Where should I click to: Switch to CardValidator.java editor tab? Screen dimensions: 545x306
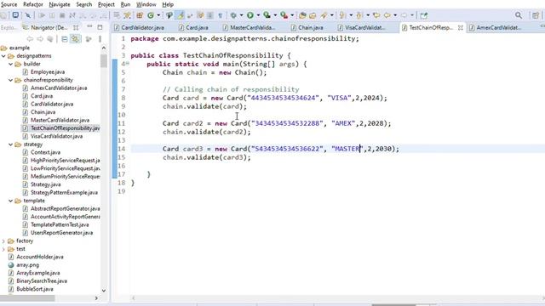[x=139, y=27]
